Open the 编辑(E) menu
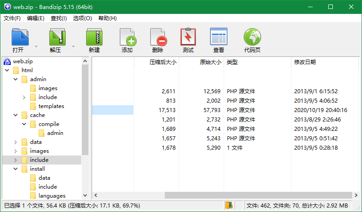Screen dimensions: 362x212 tap(35, 18)
